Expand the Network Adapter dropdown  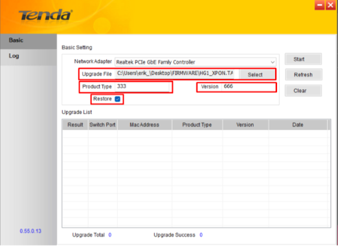273,62
